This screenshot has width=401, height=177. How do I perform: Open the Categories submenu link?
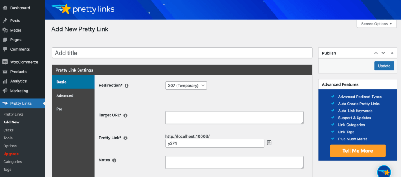[x=13, y=162]
